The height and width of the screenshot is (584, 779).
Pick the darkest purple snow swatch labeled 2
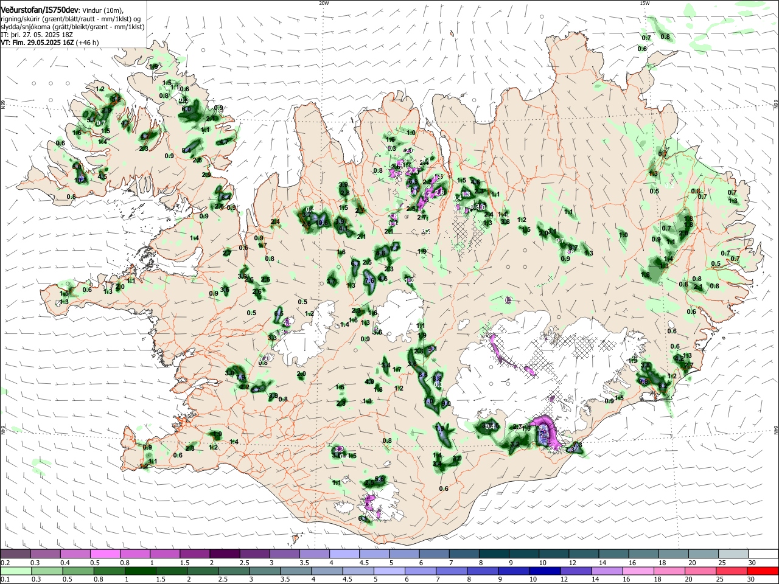tap(225, 554)
